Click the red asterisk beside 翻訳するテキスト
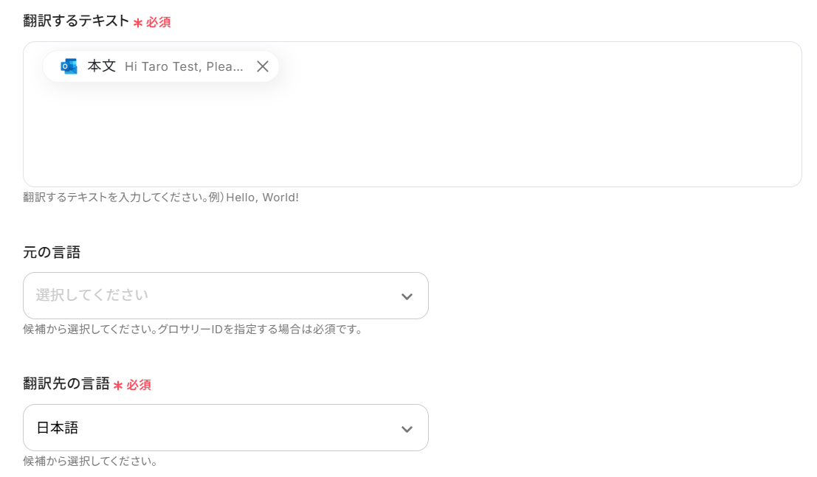817x477 pixels. [x=138, y=23]
